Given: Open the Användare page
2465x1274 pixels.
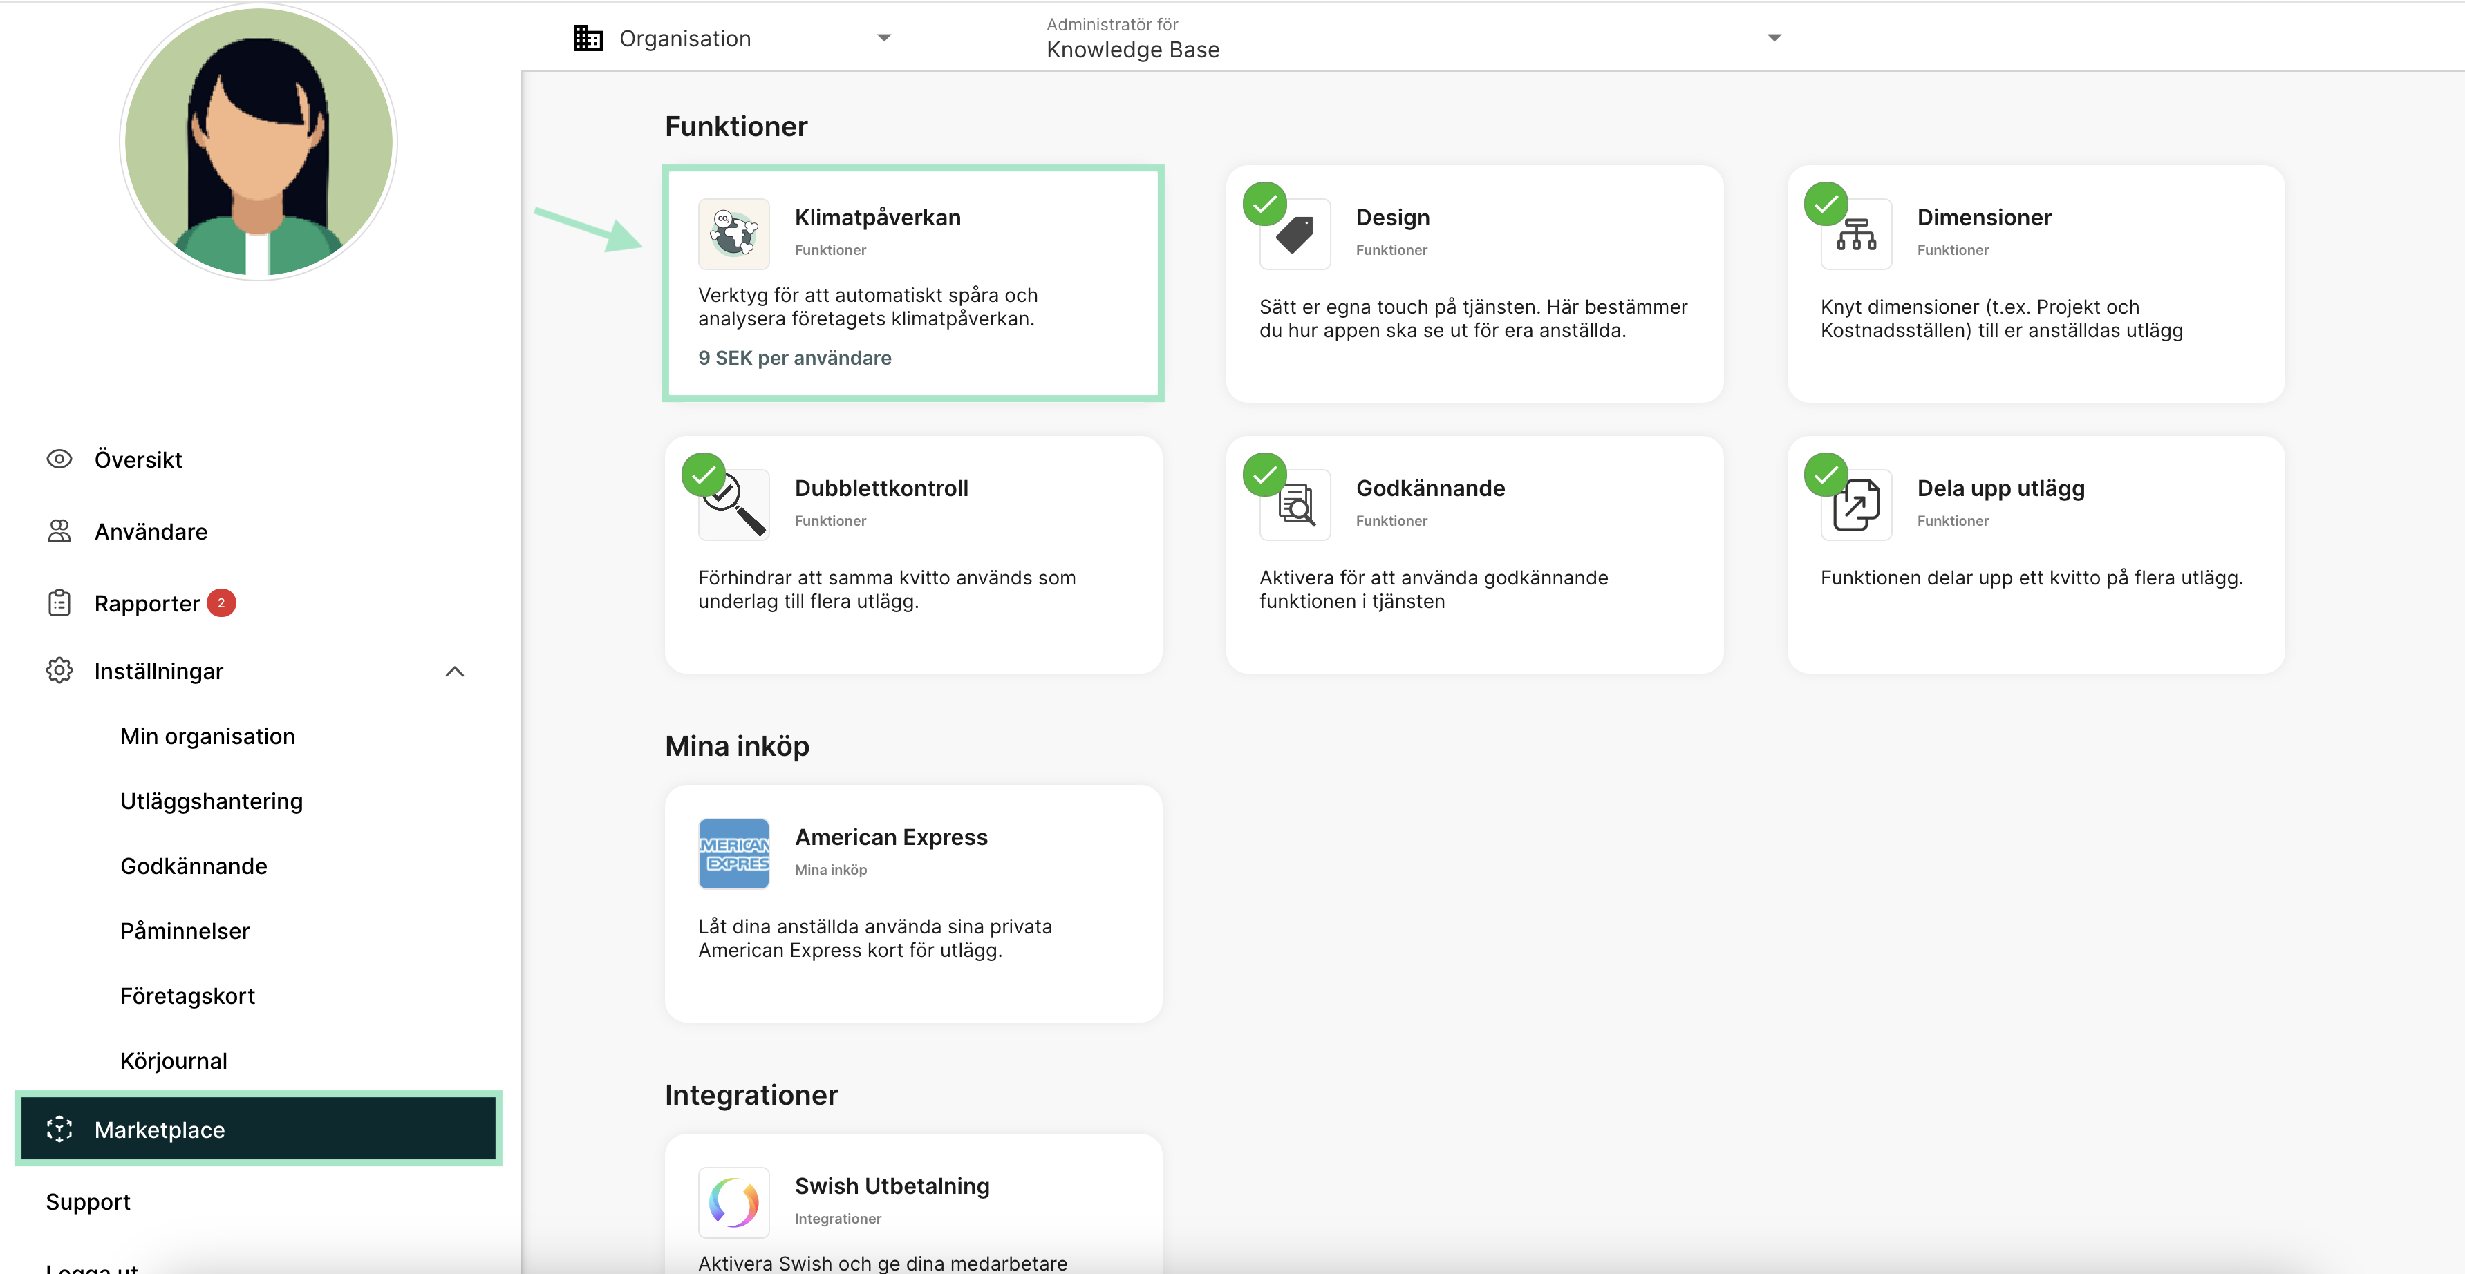Looking at the screenshot, I should (150, 532).
